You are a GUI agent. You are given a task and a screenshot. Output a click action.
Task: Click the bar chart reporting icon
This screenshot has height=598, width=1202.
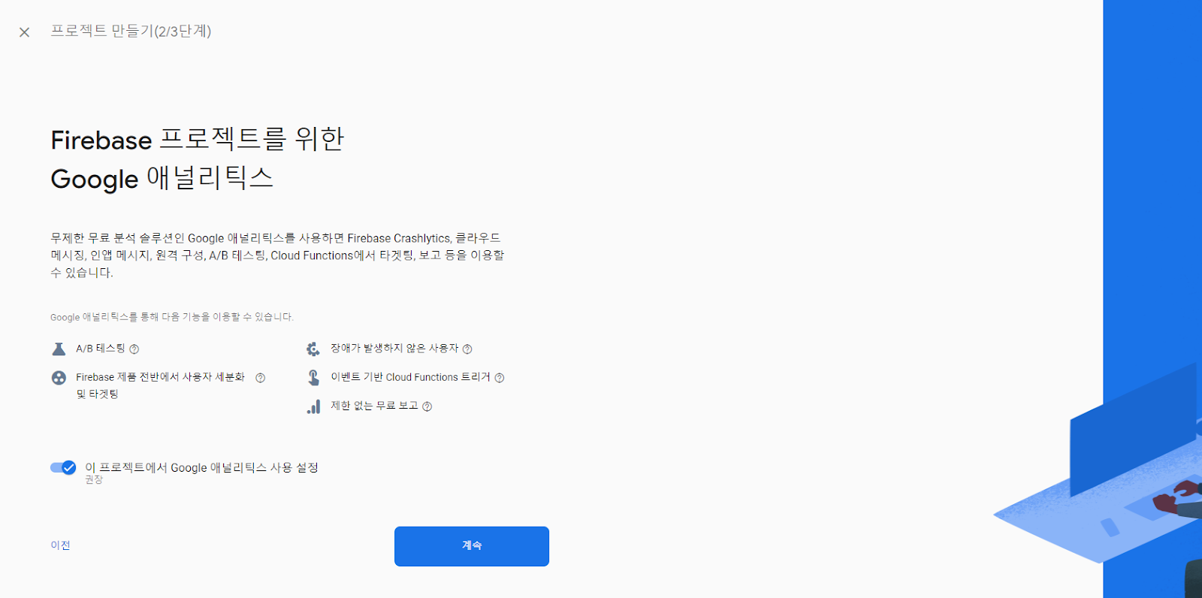click(314, 406)
